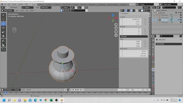Open the Edit menu
Viewport: 183px width, 103px height.
coord(9,4)
